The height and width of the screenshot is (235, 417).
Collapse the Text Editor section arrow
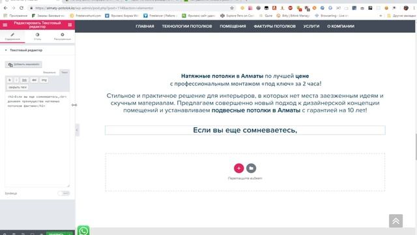[x=6, y=50]
